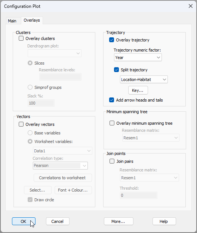This screenshot has height=233, width=197.
Task: Click Correlations to worksheet button
Action: point(63,178)
